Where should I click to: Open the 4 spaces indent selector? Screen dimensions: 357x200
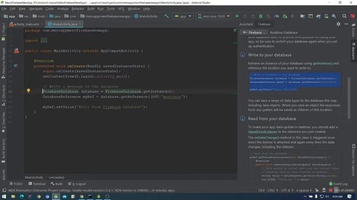[x=304, y=190]
